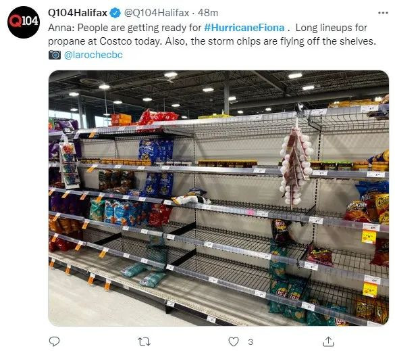The width and height of the screenshot is (395, 351).
Task: Retweet using the retweet arrows icon
Action: [144, 342]
